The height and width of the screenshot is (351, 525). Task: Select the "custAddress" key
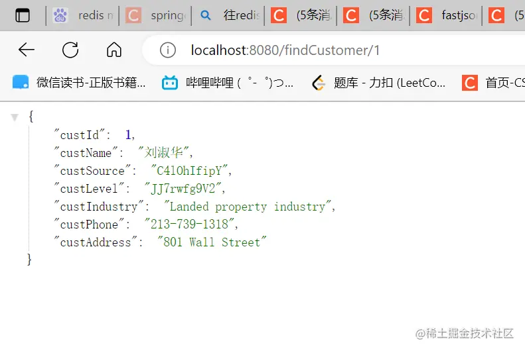coord(96,242)
